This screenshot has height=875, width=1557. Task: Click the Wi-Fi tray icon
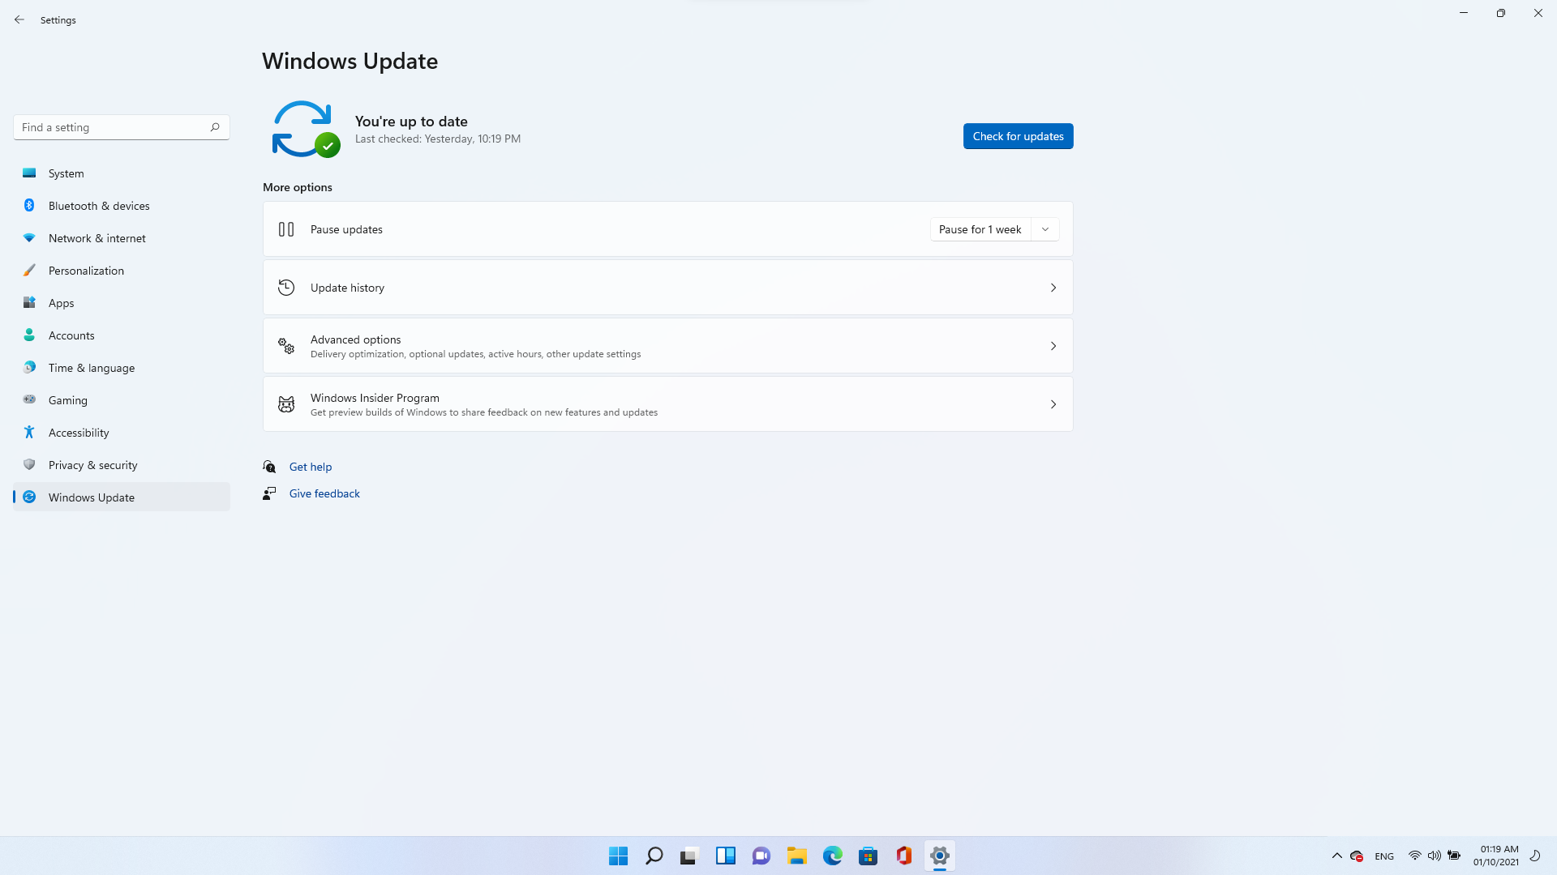1415,856
